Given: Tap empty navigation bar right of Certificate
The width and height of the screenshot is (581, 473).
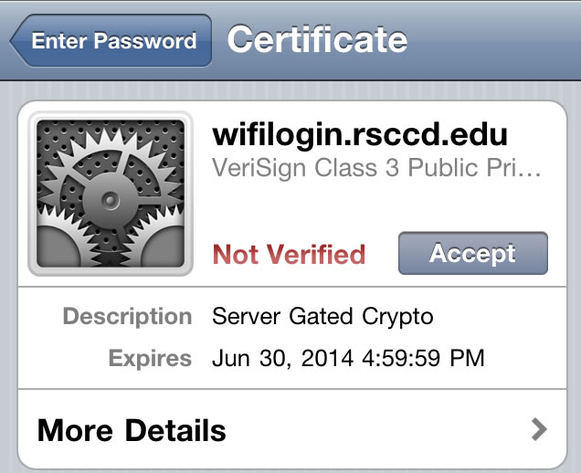Looking at the screenshot, I should pyautogui.click(x=493, y=40).
